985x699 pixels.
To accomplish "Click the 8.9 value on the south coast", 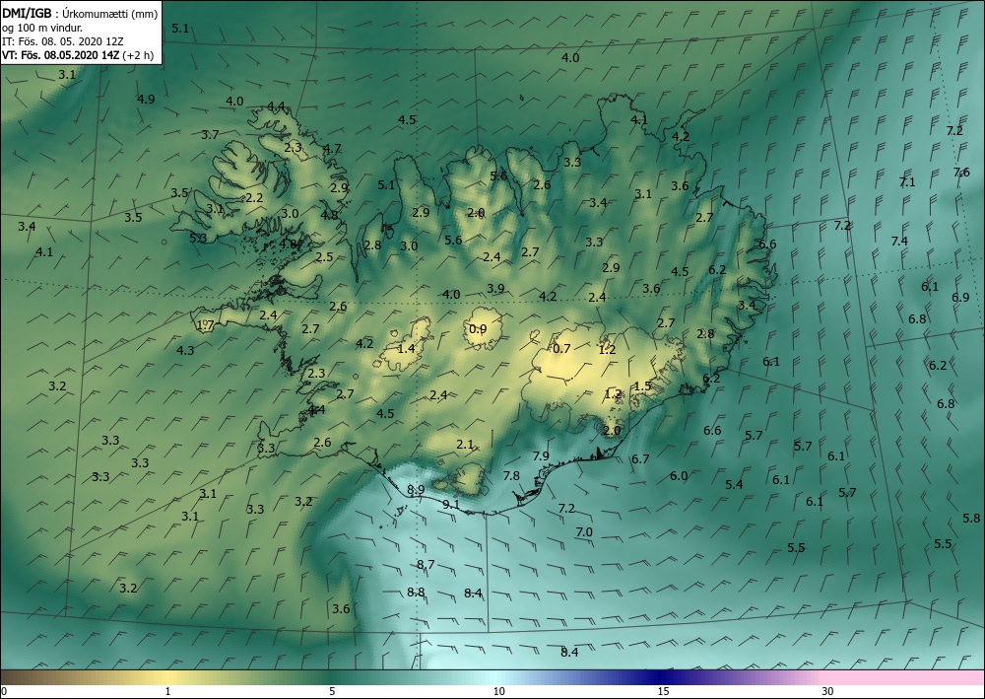I will (x=416, y=489).
